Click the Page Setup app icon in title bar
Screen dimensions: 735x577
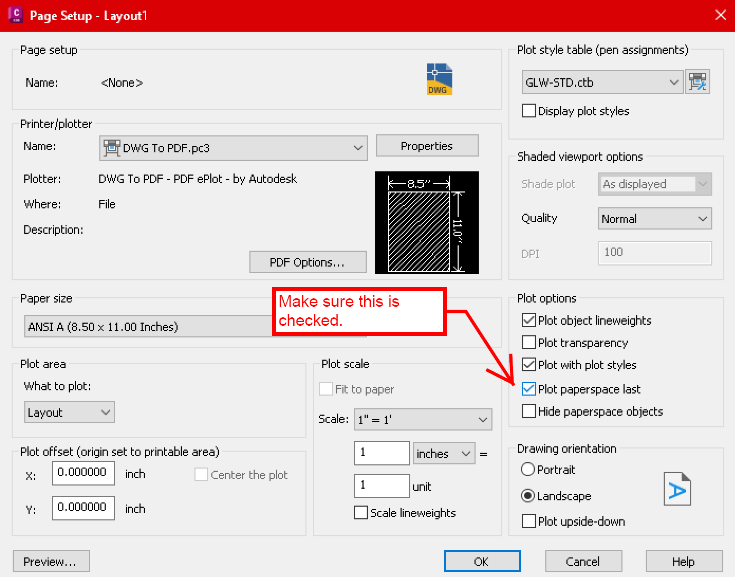pyautogui.click(x=14, y=15)
